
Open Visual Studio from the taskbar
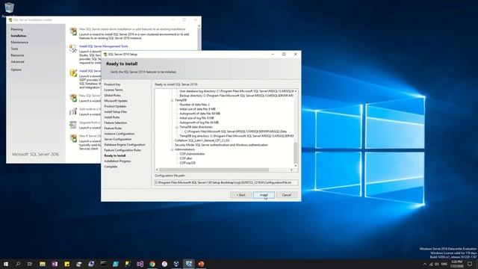(140, 264)
